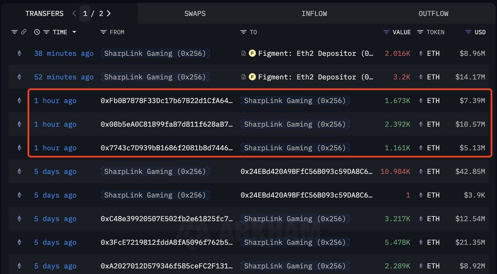Click the far-left filter icon in header
Screen dimensions: 497x274
click(x=14, y=32)
